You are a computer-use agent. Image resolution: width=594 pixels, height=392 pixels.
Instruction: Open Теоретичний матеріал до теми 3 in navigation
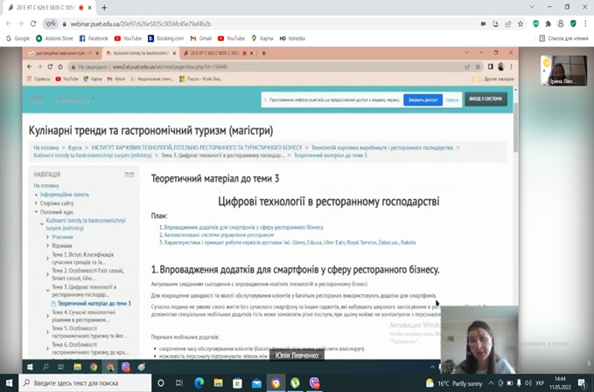(x=94, y=304)
